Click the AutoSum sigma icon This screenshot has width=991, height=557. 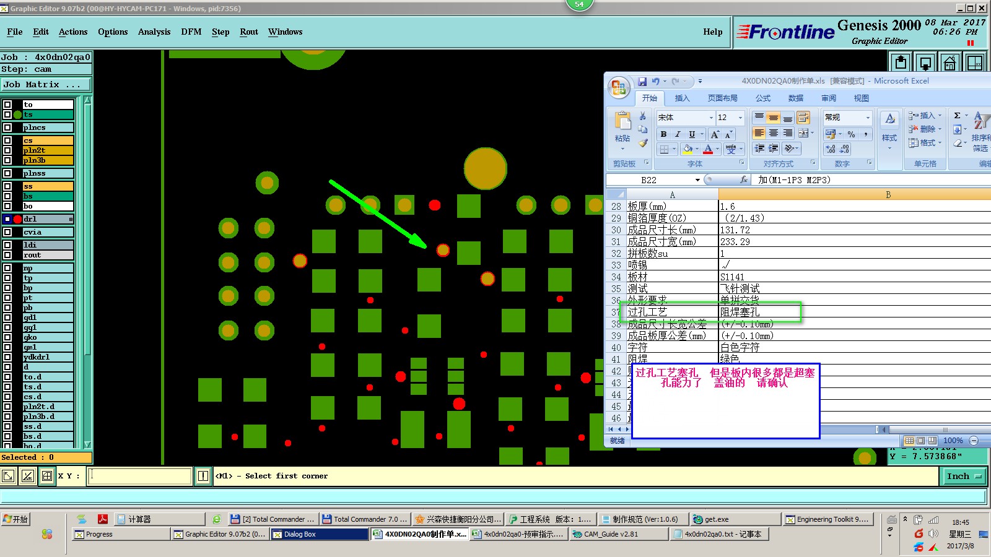point(957,116)
